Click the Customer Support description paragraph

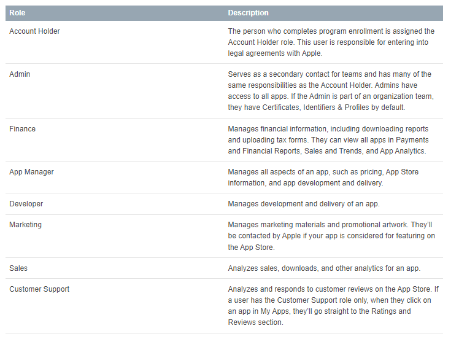pyautogui.click(x=333, y=306)
